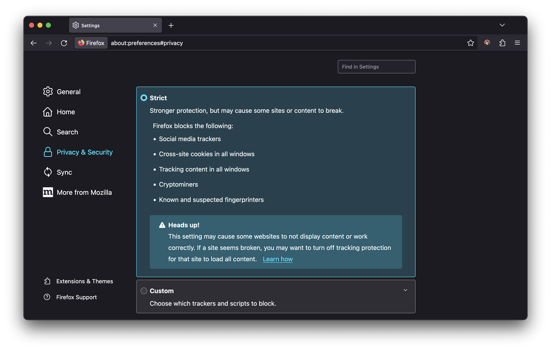This screenshot has width=551, height=351.
Task: Select the Strict protection radio button
Action: (144, 98)
